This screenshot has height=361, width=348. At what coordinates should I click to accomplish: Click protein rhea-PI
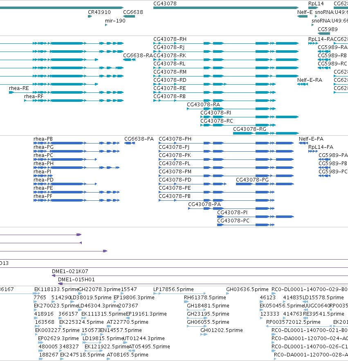(x=43, y=172)
